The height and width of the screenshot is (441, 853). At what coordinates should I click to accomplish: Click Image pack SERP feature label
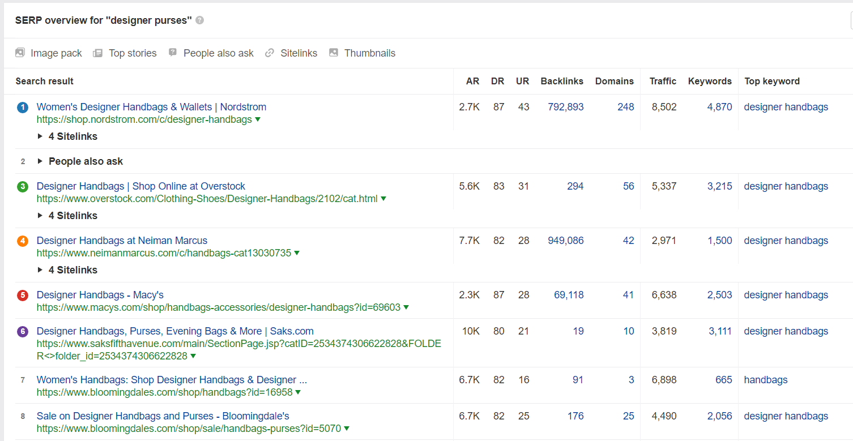click(x=56, y=53)
